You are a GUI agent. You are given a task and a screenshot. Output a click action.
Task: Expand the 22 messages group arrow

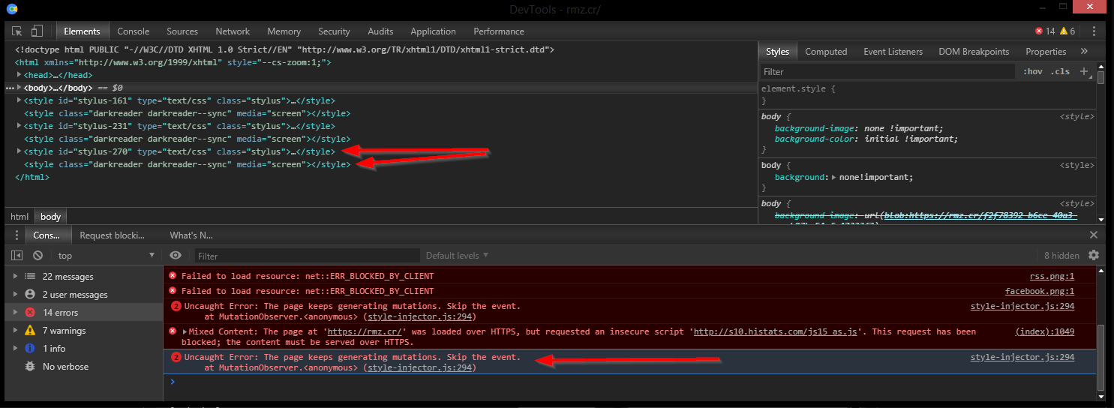point(15,276)
